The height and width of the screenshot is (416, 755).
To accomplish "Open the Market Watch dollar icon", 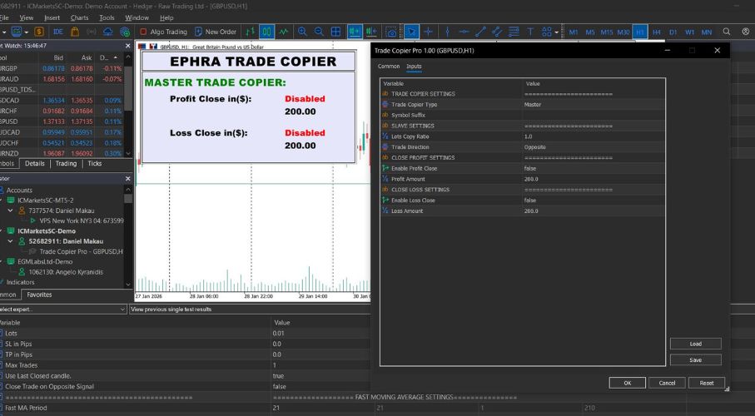I will [39, 32].
